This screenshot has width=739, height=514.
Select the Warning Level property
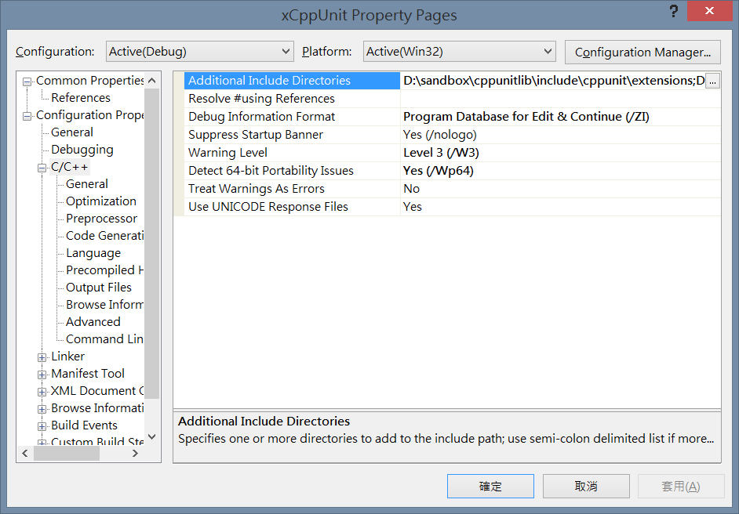(x=292, y=153)
